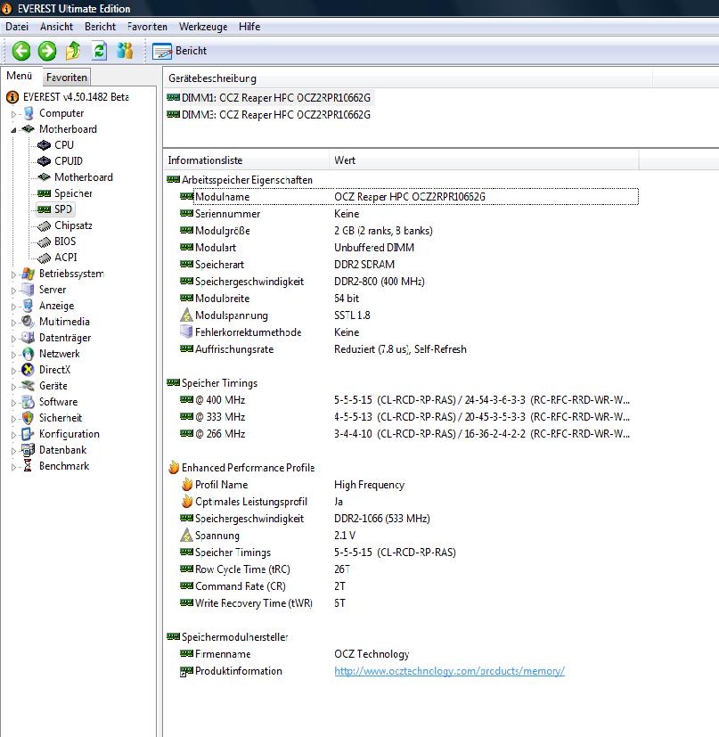This screenshot has height=737, width=719.
Task: Expand the Konfiguration tree node
Action: [x=13, y=435]
